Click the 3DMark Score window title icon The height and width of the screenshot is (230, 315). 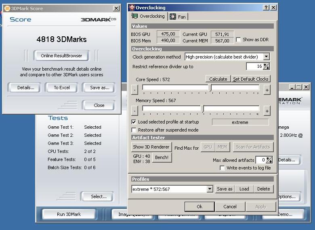(x=7, y=8)
